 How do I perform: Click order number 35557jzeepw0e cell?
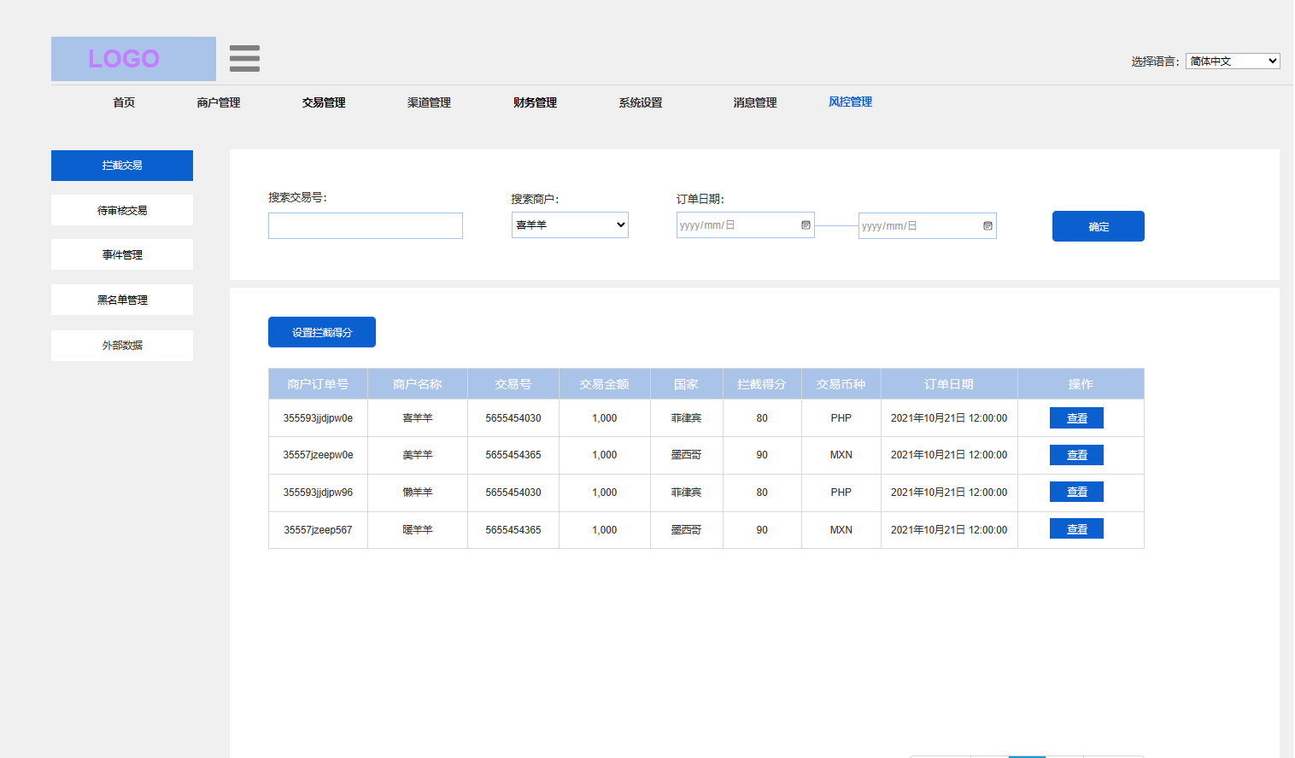point(318,455)
